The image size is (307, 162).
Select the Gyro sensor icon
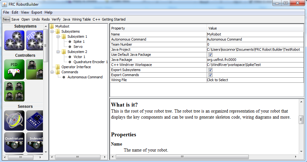coord(14,120)
